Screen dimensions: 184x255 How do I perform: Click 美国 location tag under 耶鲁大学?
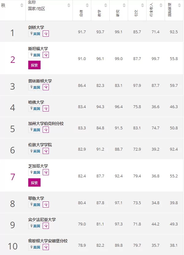[x=35, y=204]
